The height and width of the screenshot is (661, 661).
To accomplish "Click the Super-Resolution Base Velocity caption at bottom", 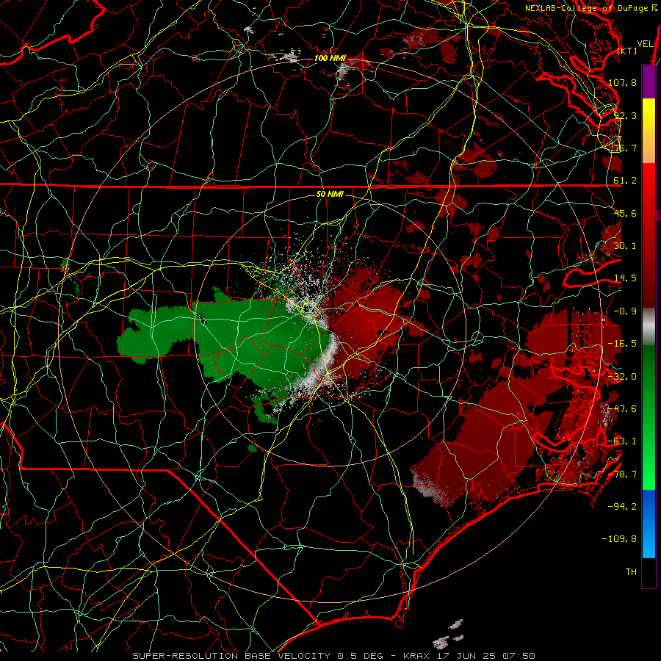I will pos(334,656).
